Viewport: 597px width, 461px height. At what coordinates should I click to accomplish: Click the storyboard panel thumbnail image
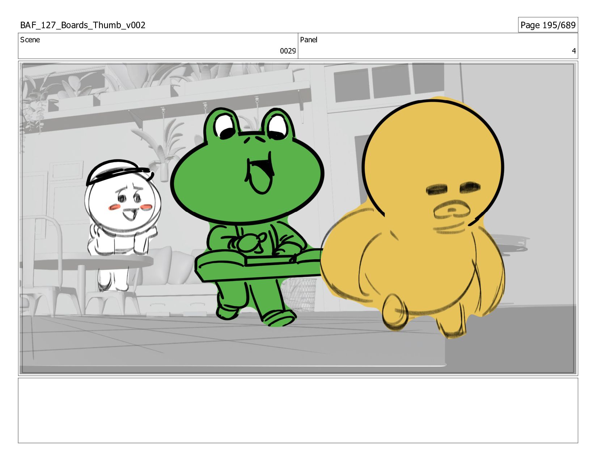click(298, 218)
